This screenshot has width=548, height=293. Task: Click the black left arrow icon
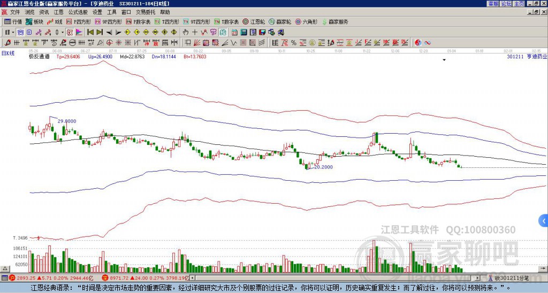[x=109, y=33]
